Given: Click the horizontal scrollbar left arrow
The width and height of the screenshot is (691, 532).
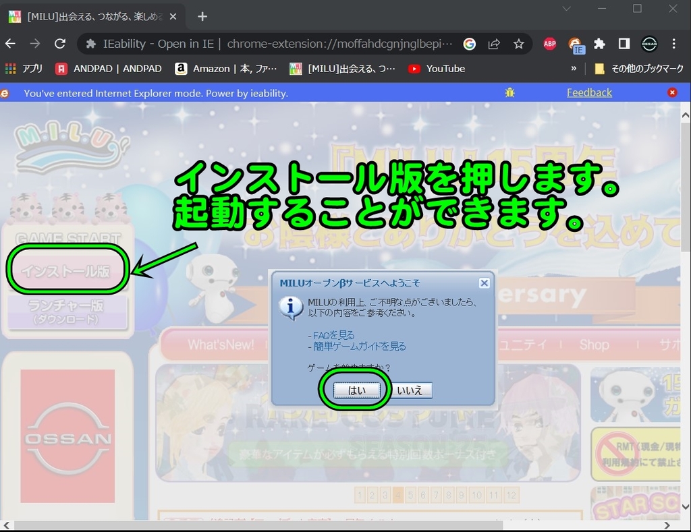Looking at the screenshot, I should (x=6, y=525).
